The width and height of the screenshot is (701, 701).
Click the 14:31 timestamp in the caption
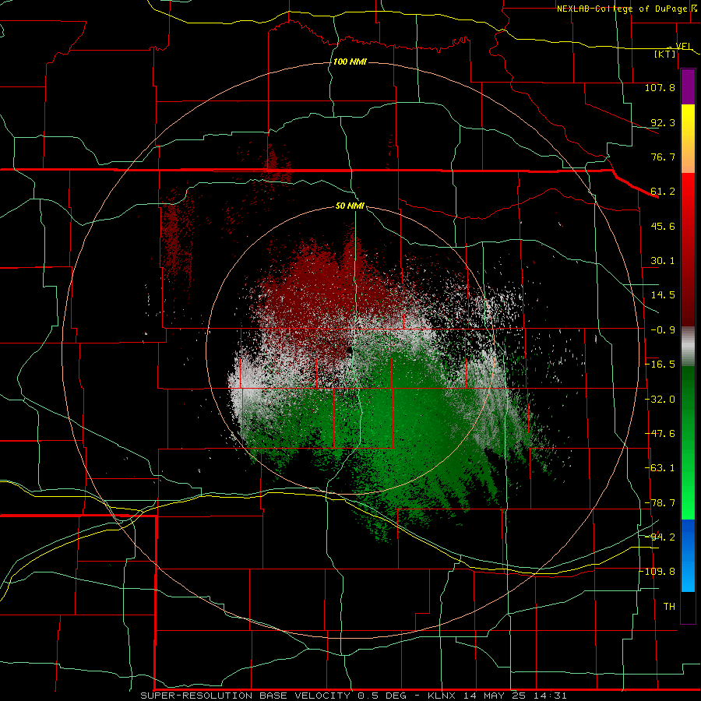(550, 696)
